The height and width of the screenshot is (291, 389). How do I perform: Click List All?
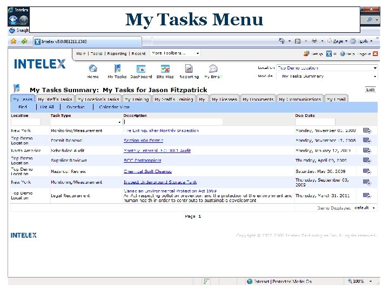(x=47, y=107)
